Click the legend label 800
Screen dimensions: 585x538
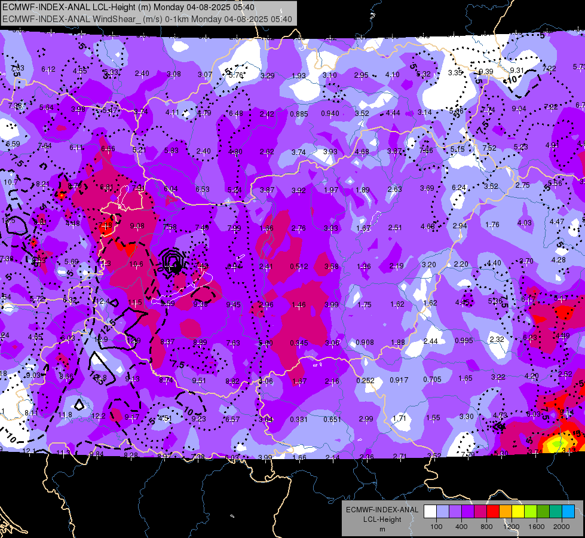[486, 527]
